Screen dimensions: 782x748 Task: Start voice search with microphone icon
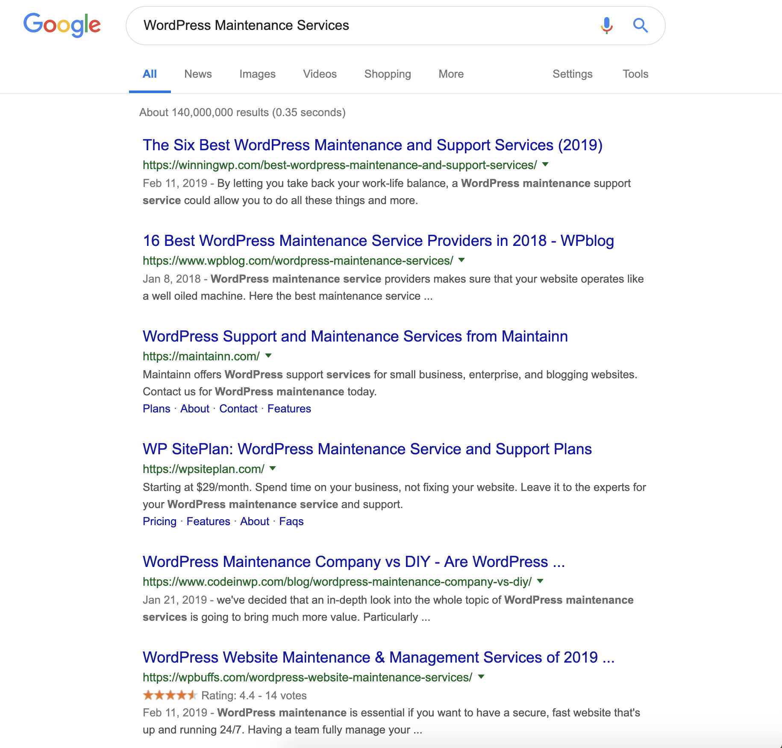point(606,26)
